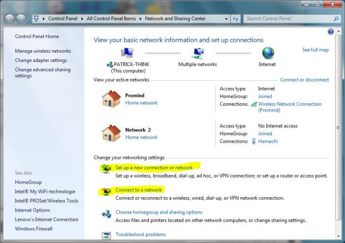Click Home network link under Promind
Viewport: 345px width, 243px height.
[141, 103]
